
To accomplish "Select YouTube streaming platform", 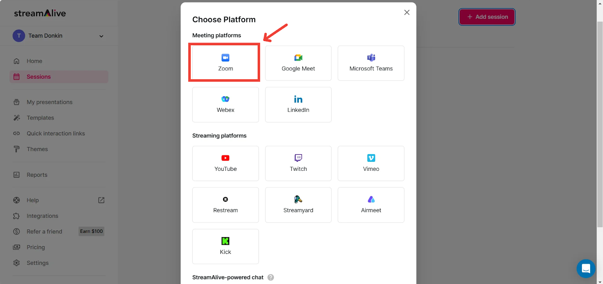I will (225, 163).
